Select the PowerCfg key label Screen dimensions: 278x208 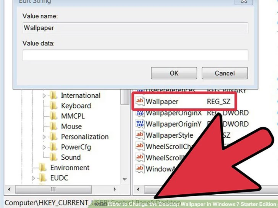(x=76, y=147)
